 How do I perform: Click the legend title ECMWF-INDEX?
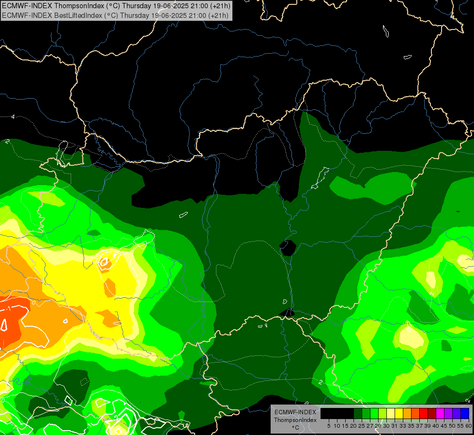point(295,412)
